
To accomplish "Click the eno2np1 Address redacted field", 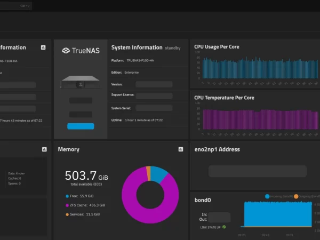I will [x=257, y=171].
